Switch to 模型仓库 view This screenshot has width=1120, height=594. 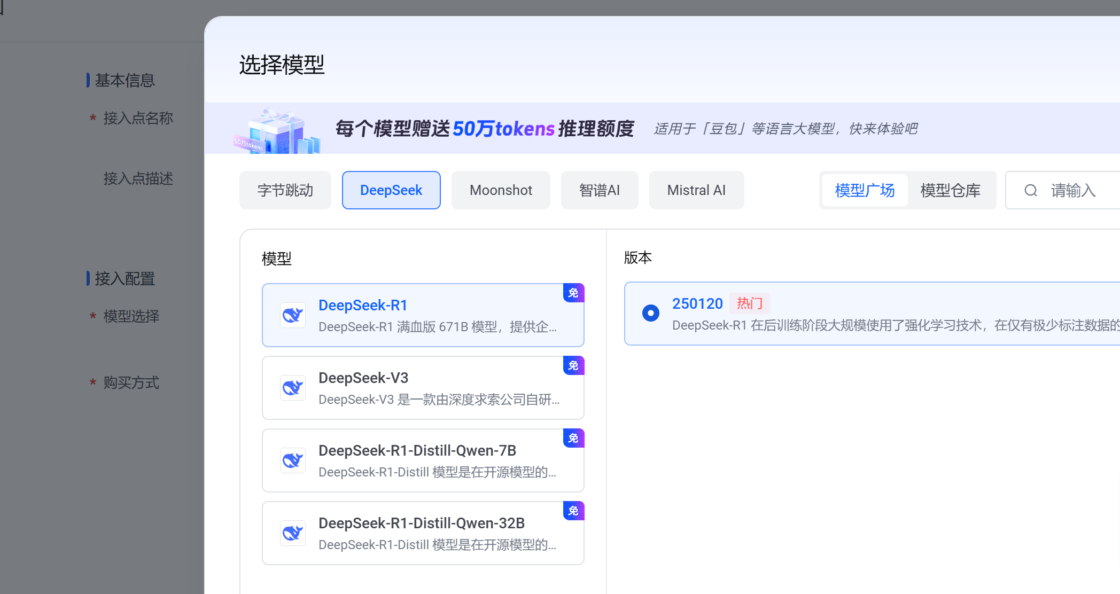[x=950, y=190]
